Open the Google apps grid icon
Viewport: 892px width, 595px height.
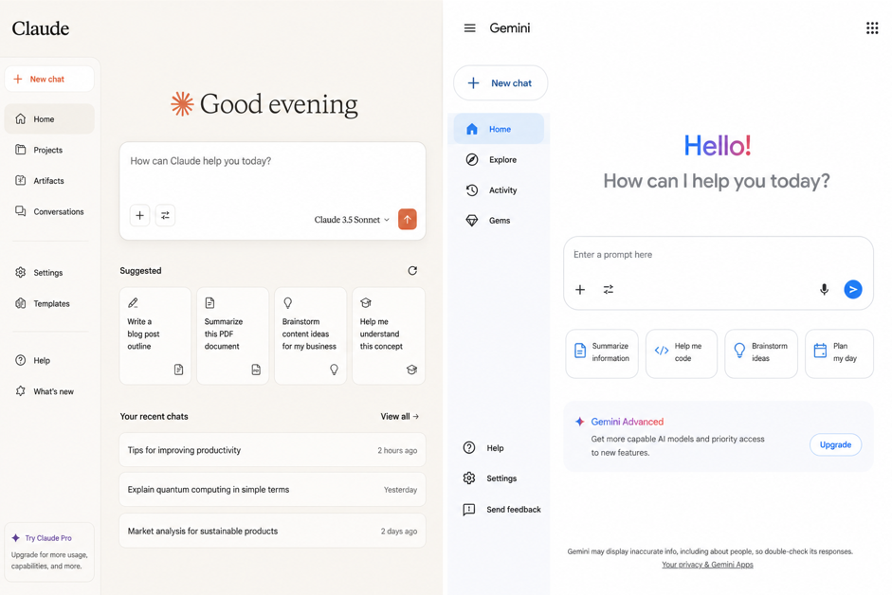872,27
